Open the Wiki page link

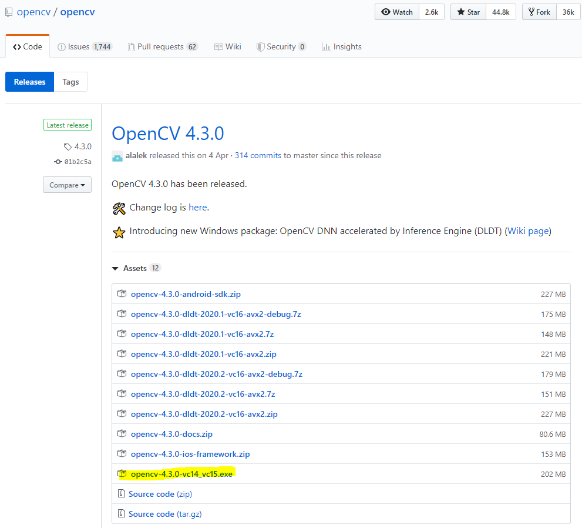528,230
